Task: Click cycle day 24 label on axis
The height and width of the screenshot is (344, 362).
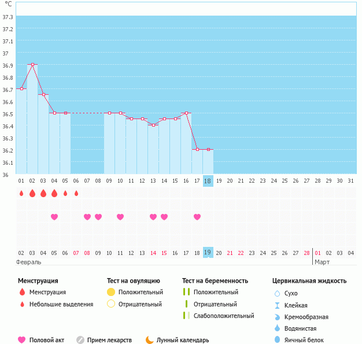Action: (x=274, y=181)
